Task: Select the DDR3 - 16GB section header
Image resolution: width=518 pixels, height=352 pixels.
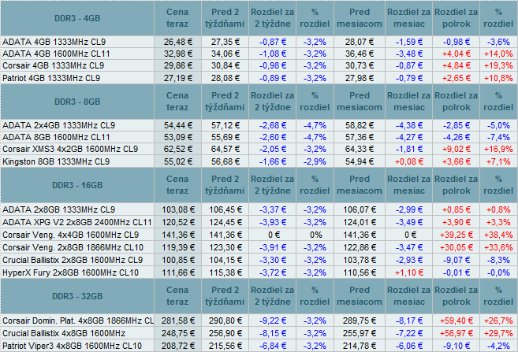Action: tap(77, 185)
